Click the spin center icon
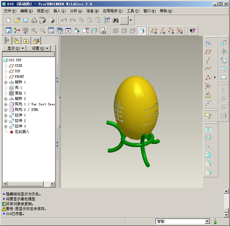This screenshot has height=226, width=230. 17,31
